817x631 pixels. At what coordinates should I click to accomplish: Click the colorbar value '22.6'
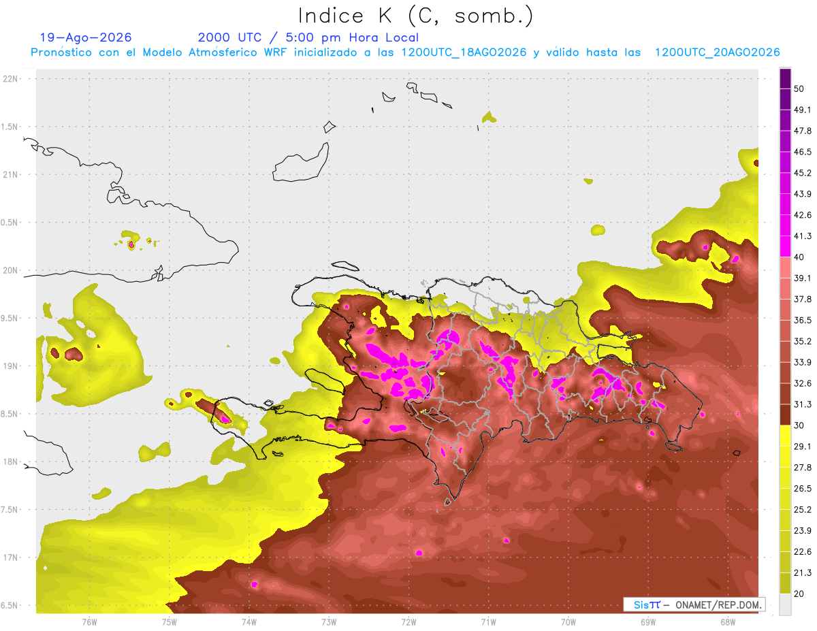pos(802,552)
